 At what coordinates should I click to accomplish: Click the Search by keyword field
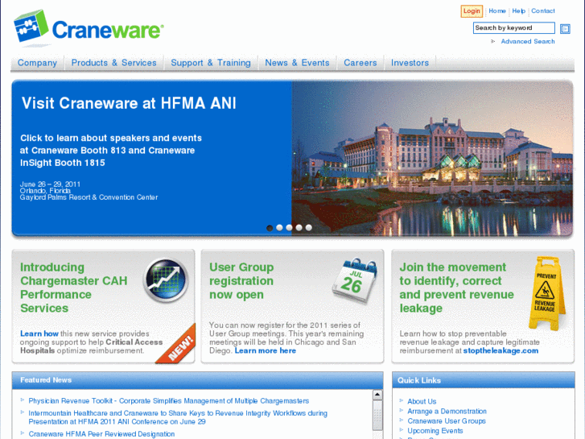click(513, 28)
